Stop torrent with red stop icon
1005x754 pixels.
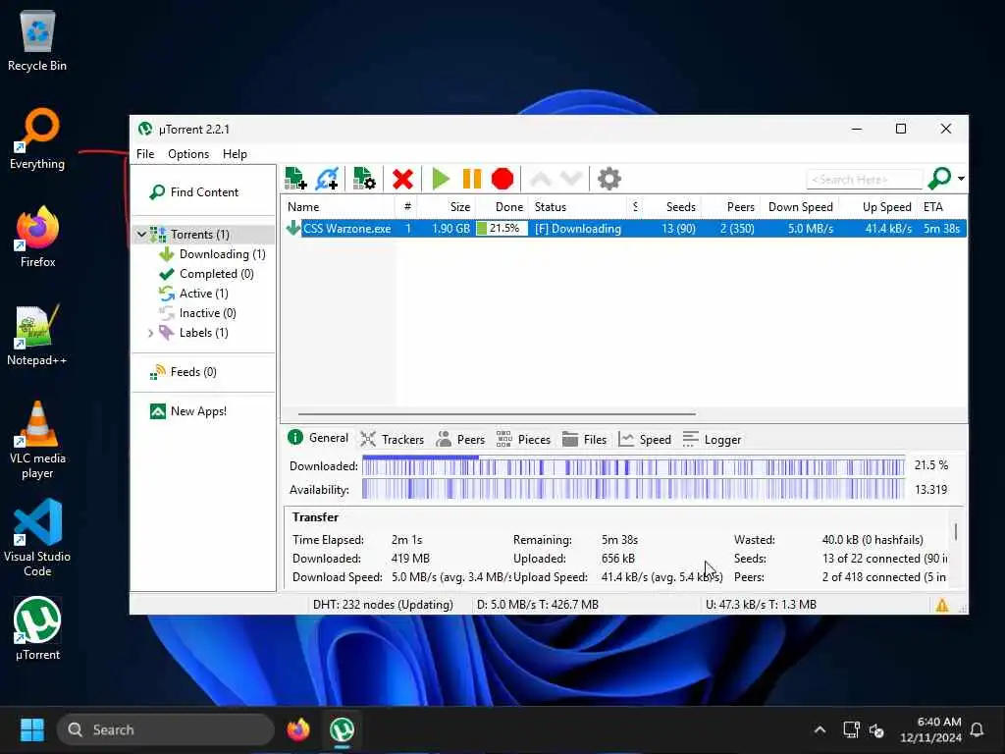[502, 179]
